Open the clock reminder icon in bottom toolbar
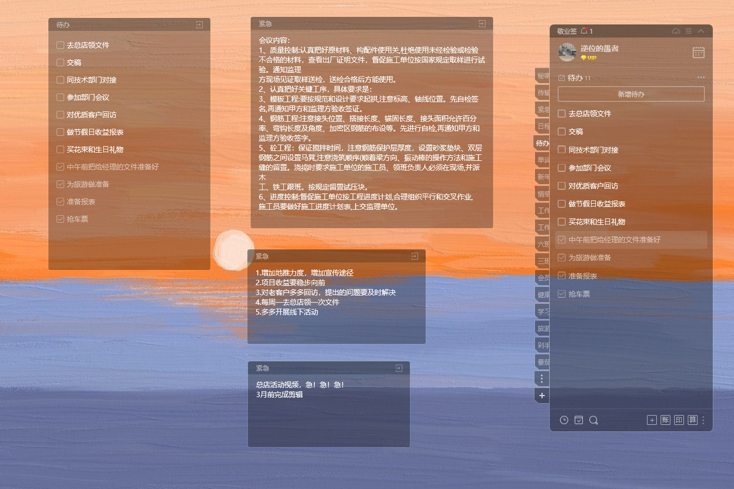 click(x=563, y=420)
